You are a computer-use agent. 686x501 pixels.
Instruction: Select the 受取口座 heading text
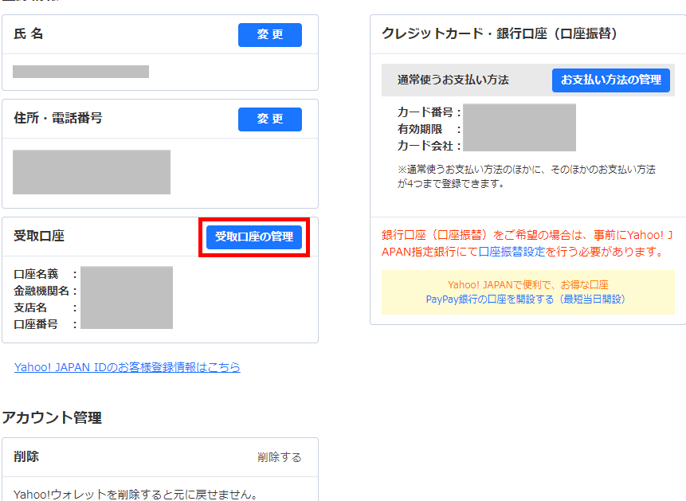click(39, 236)
